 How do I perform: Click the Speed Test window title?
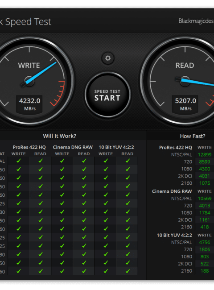26,22
